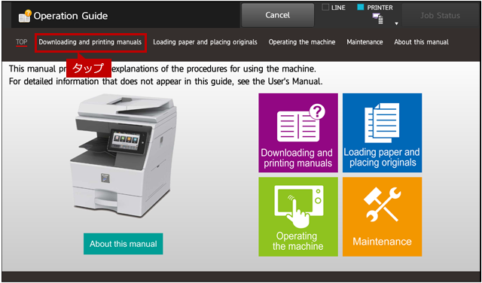Viewport: 482px width, 283px height.
Task: Open the About this manual tab
Action: click(421, 42)
